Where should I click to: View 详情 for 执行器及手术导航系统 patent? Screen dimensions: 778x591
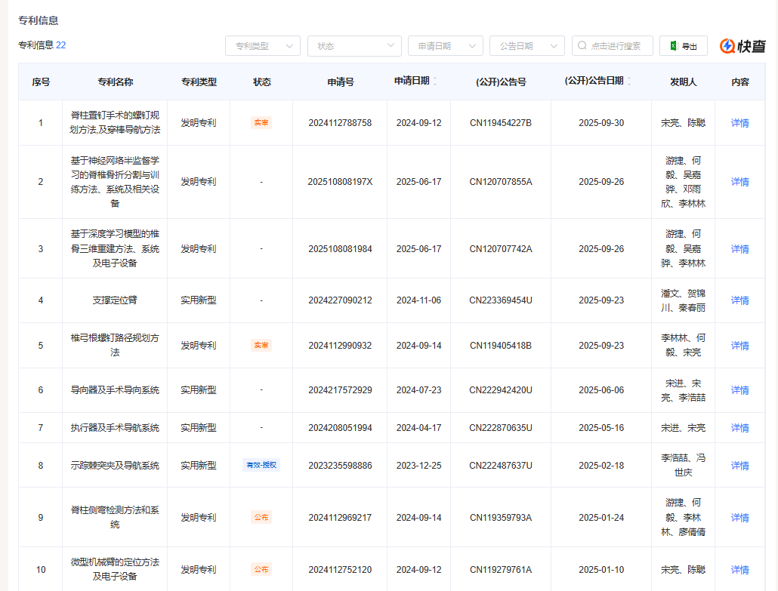click(x=739, y=428)
